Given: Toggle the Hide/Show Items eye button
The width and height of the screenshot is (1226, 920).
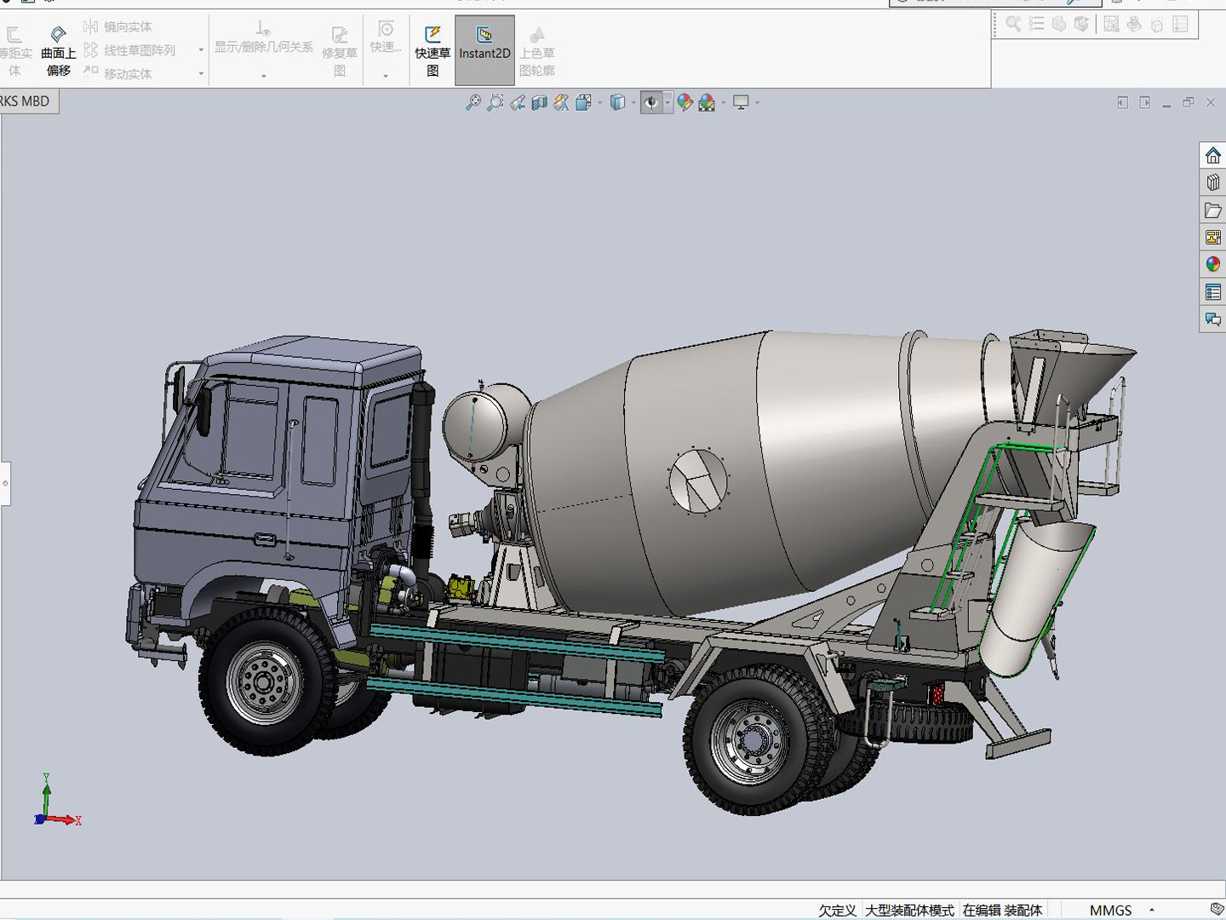Looking at the screenshot, I should [650, 103].
